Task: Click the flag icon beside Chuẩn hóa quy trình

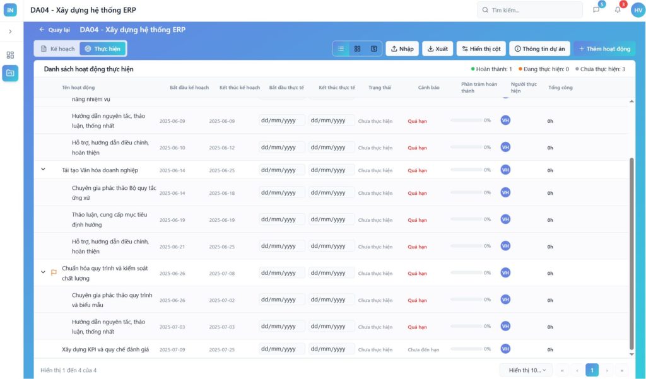Action: coord(54,272)
